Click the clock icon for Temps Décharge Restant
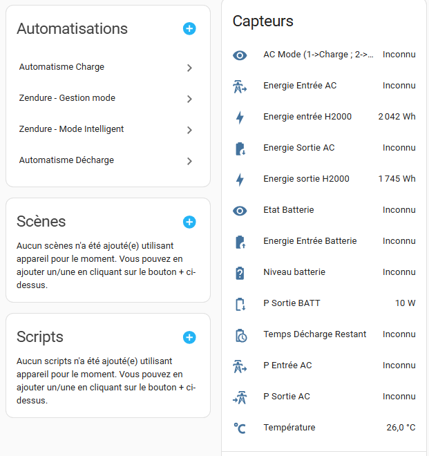Viewport: 429px width, 456px height. pos(240,335)
